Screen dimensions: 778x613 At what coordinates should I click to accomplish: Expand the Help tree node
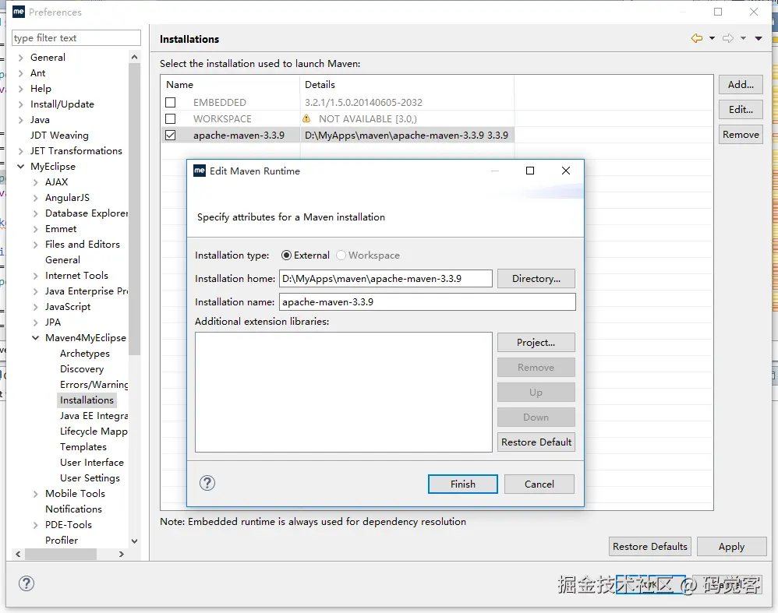tap(21, 89)
